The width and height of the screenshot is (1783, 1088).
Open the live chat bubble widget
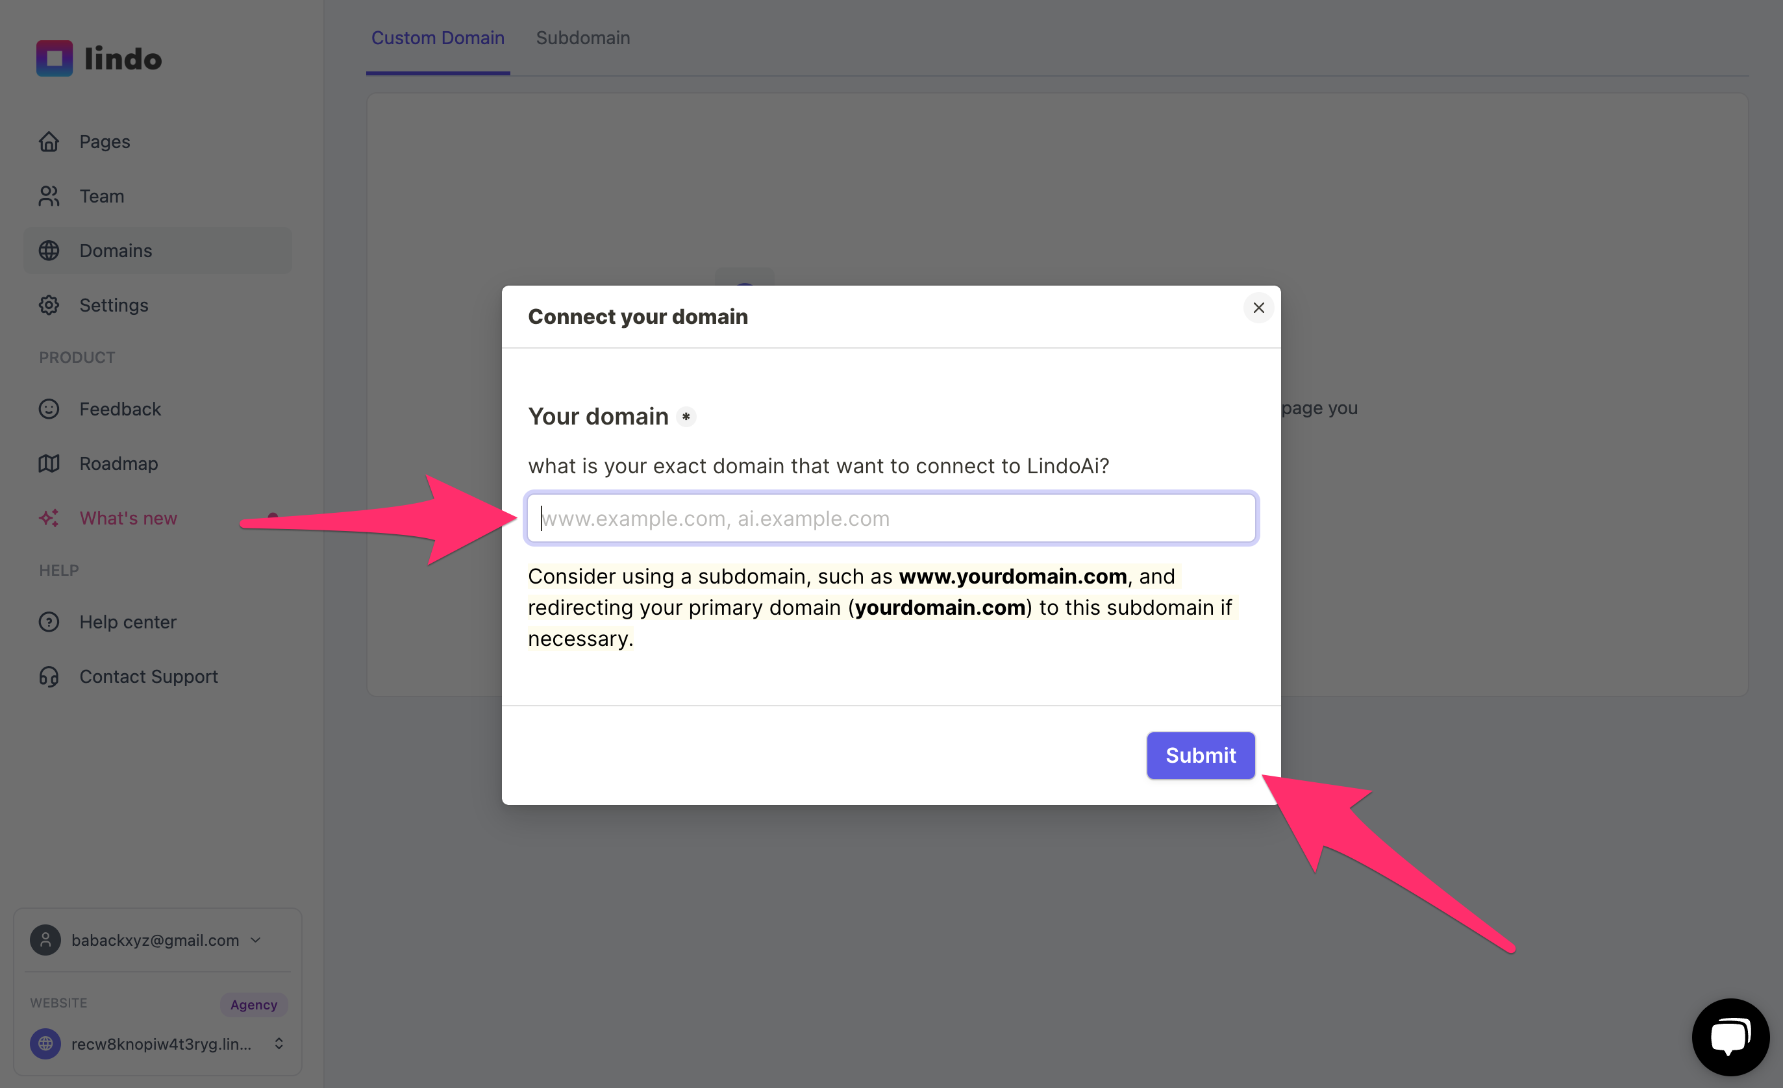tap(1730, 1037)
